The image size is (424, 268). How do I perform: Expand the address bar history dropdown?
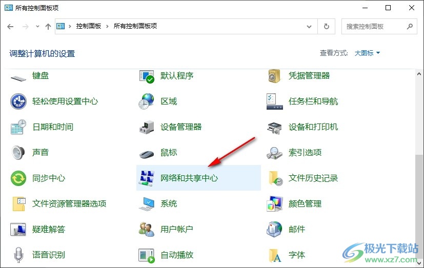(x=309, y=27)
